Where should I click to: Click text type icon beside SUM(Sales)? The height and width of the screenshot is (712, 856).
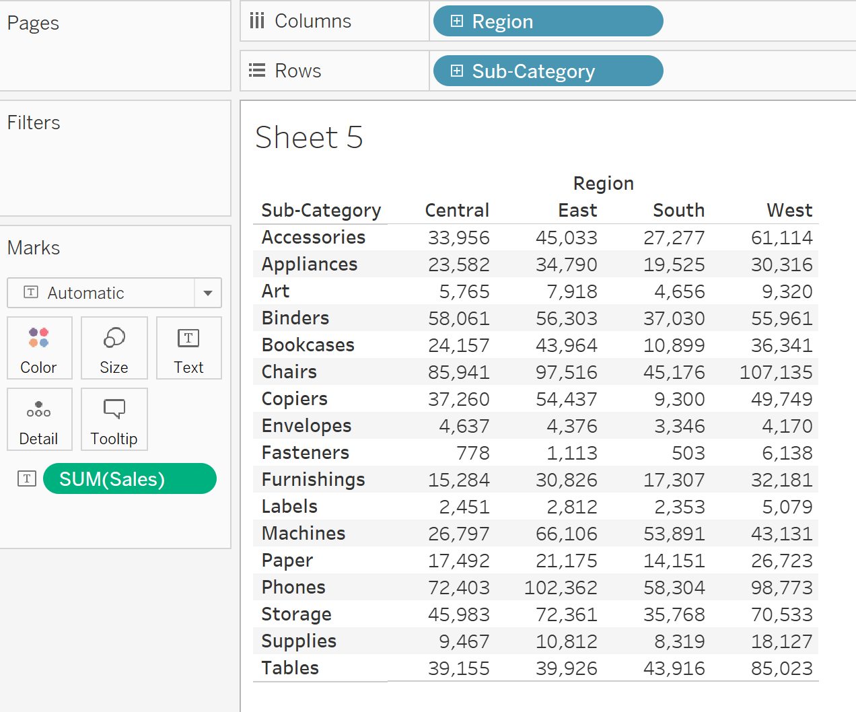pyautogui.click(x=27, y=478)
